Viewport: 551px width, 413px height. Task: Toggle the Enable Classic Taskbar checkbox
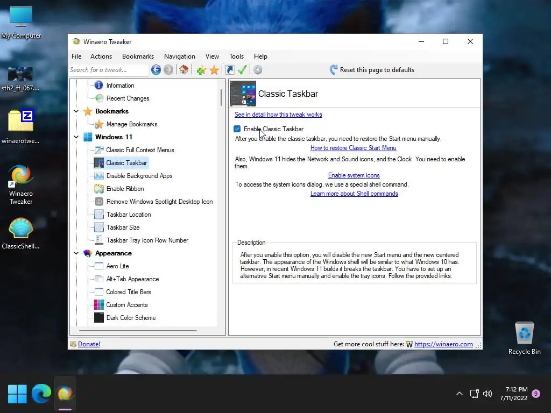tap(237, 129)
